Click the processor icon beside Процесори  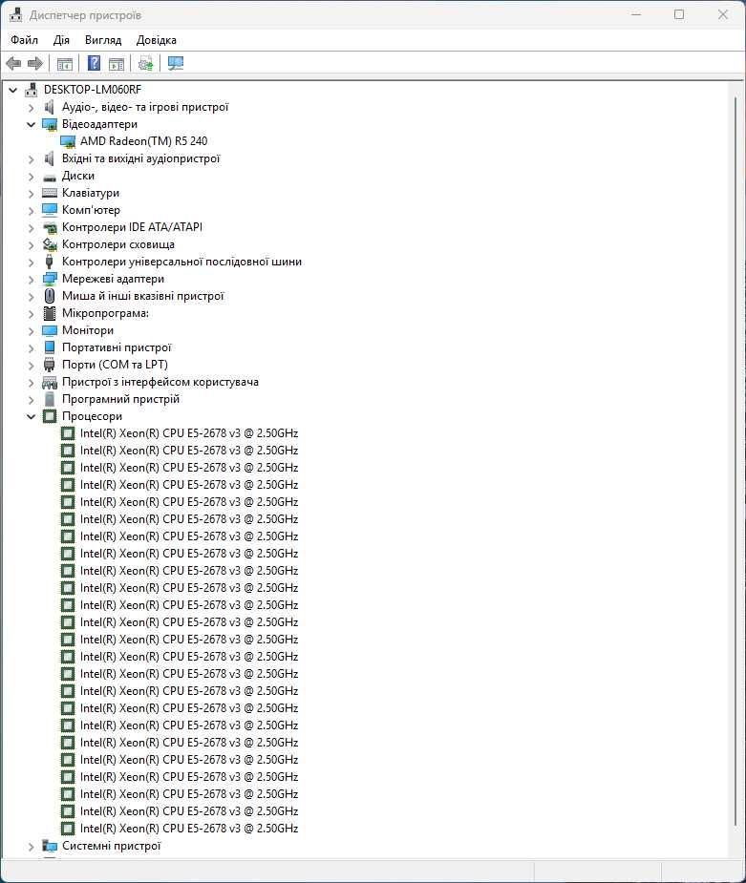[50, 416]
